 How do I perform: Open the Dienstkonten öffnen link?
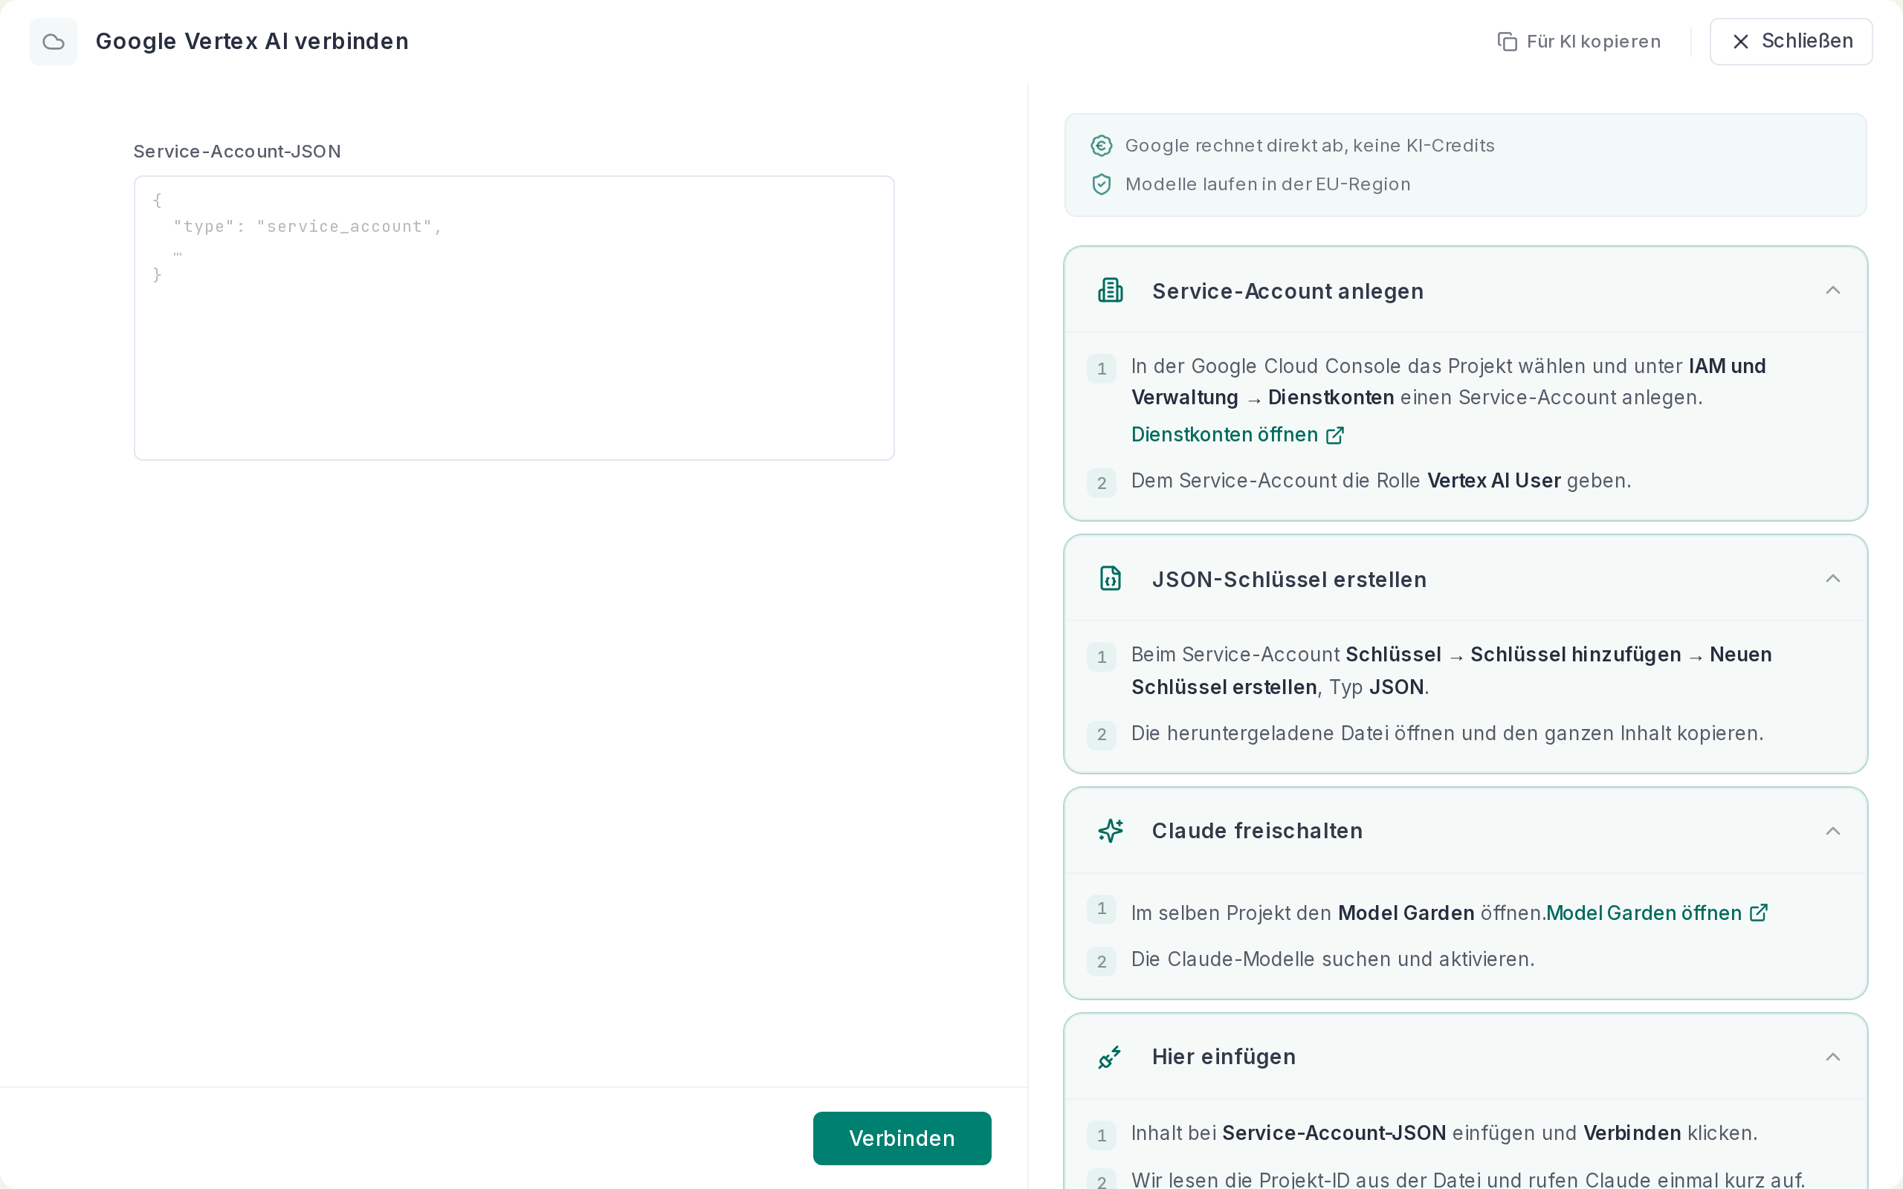pyautogui.click(x=1238, y=435)
